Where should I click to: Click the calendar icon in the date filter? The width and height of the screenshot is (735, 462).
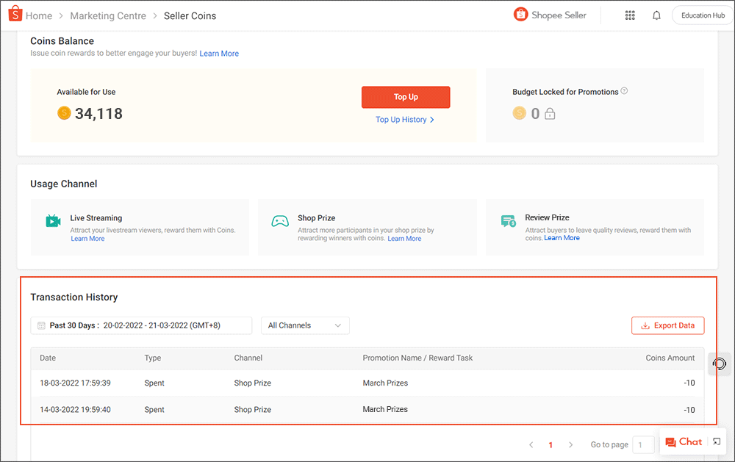pos(40,325)
